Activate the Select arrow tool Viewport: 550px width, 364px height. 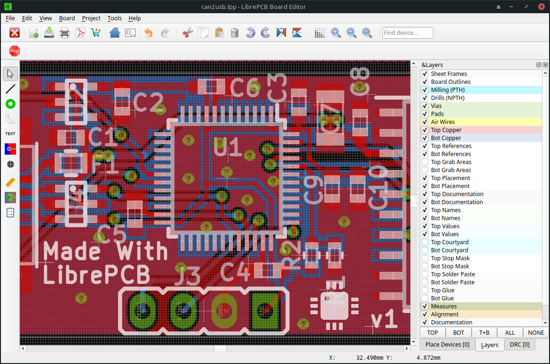pyautogui.click(x=10, y=74)
